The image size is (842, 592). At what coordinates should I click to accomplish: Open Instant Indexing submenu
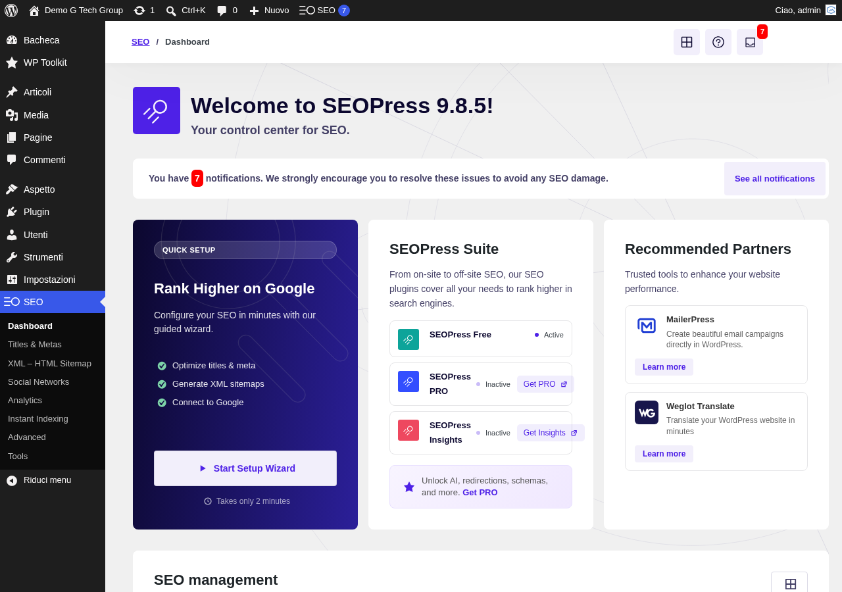tap(38, 418)
